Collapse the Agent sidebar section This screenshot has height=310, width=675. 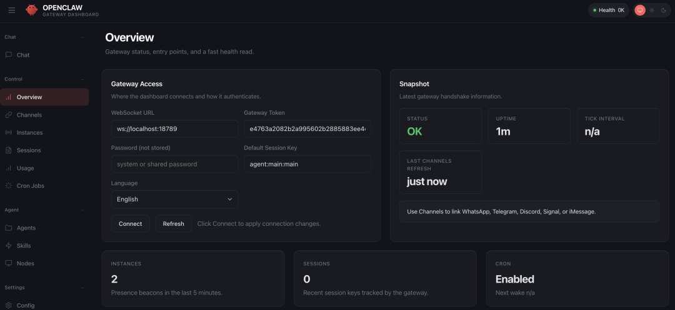pyautogui.click(x=82, y=210)
